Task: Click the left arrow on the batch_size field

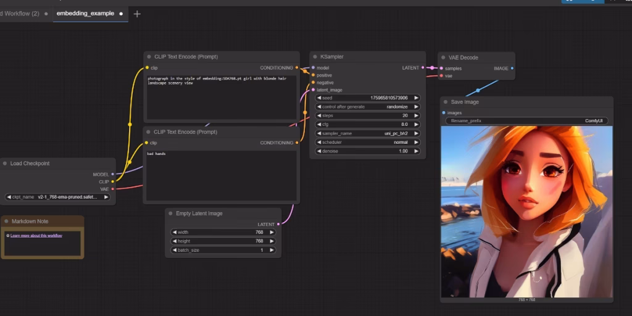Action: 175,250
